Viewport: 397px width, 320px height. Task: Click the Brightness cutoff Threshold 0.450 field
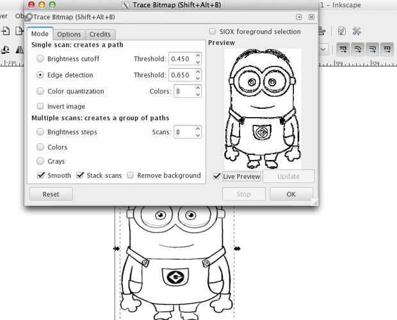182,59
